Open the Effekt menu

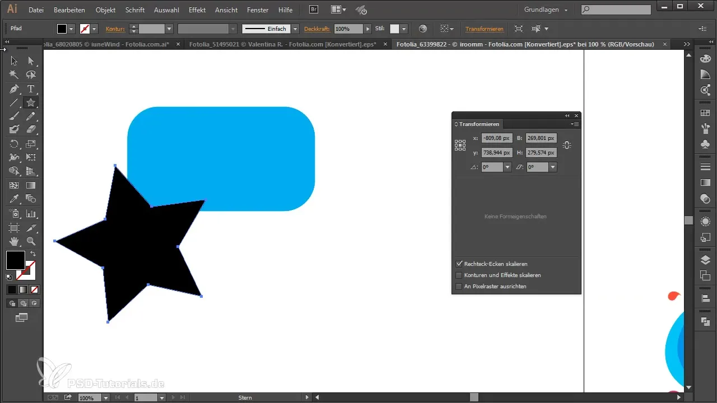coord(197,10)
